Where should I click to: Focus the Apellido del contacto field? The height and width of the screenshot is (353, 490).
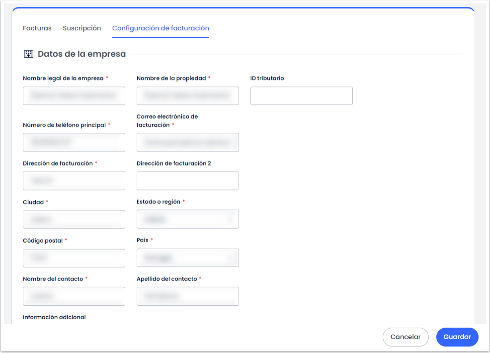point(187,296)
